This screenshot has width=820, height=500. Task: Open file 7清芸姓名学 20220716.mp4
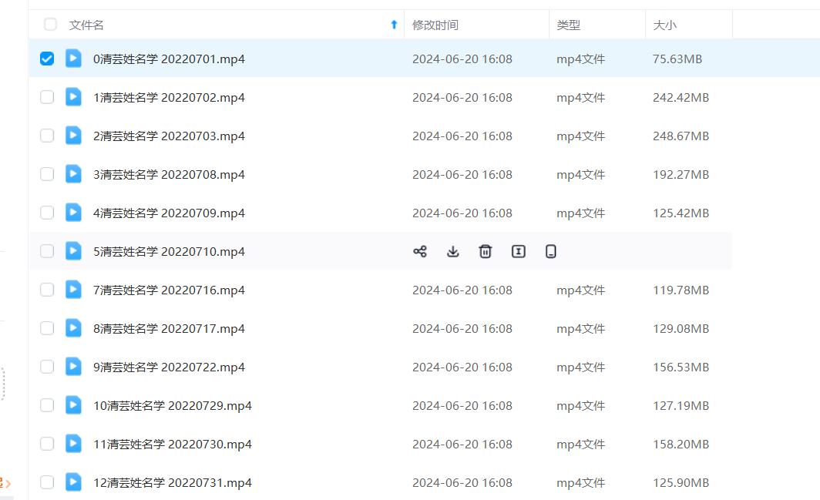169,290
